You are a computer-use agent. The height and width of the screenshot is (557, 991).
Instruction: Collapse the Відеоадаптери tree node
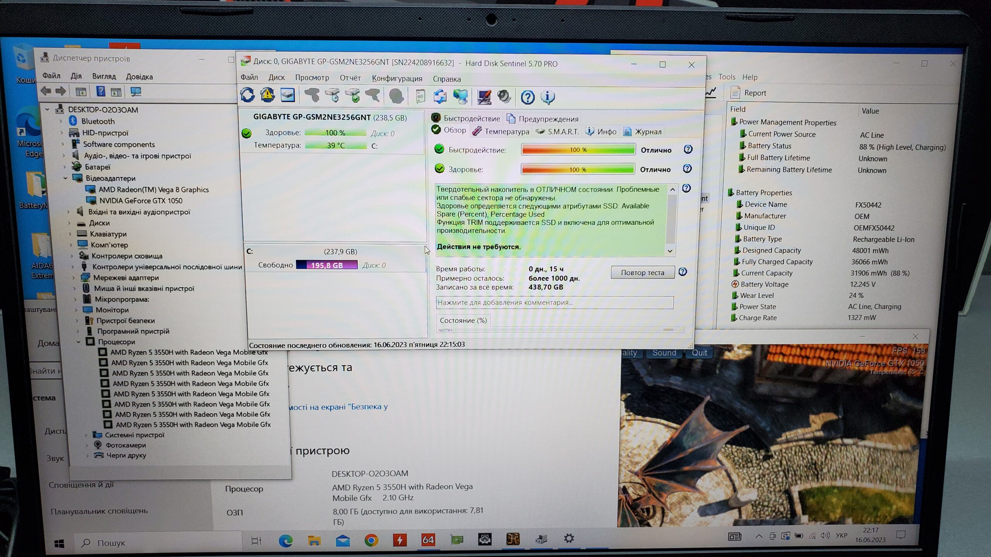pyautogui.click(x=65, y=178)
